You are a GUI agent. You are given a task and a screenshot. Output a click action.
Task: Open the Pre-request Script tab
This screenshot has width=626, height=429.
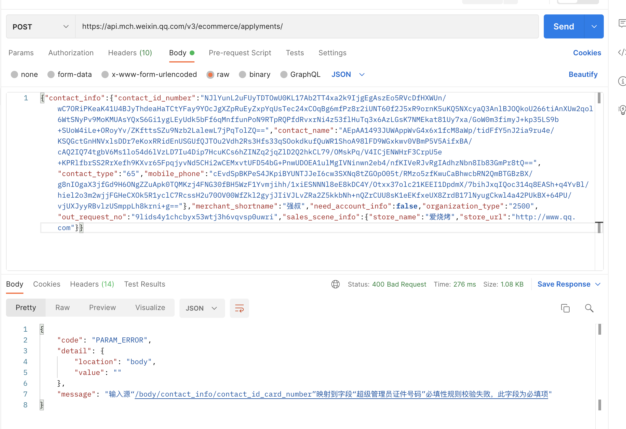click(x=240, y=53)
